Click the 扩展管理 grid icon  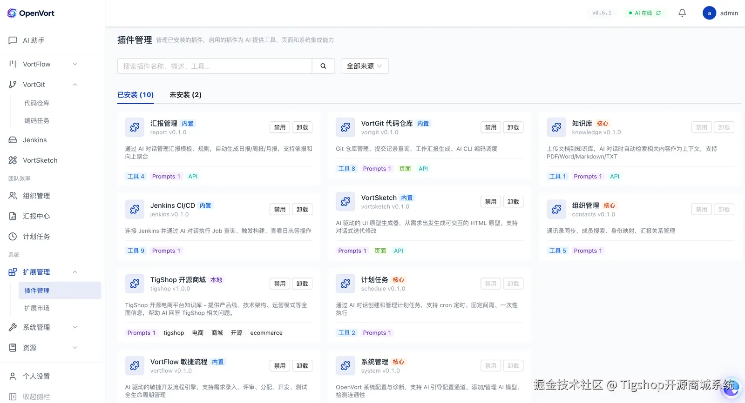pyautogui.click(x=13, y=272)
